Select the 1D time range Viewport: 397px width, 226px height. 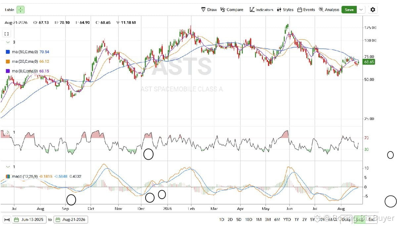[222, 219]
